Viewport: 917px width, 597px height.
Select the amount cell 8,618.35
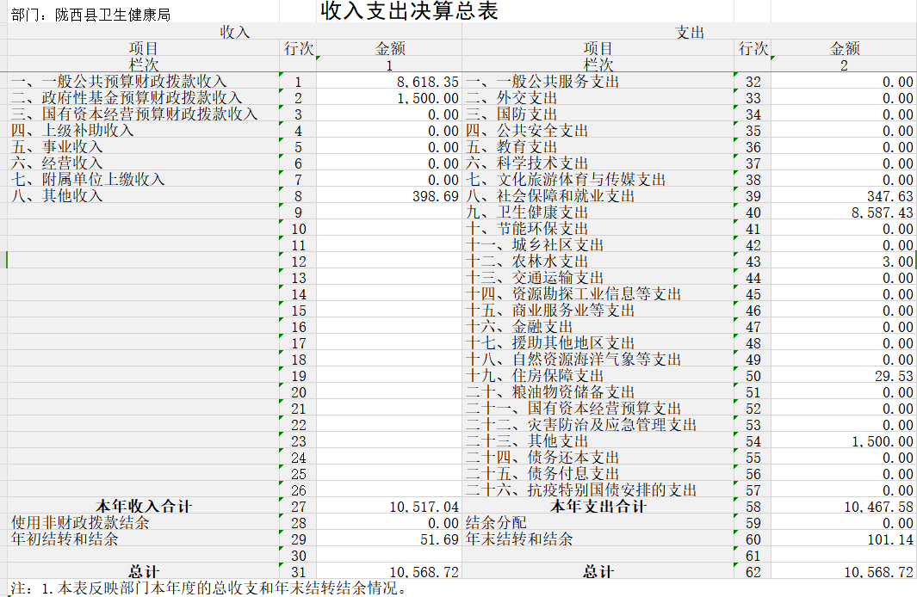coord(427,83)
